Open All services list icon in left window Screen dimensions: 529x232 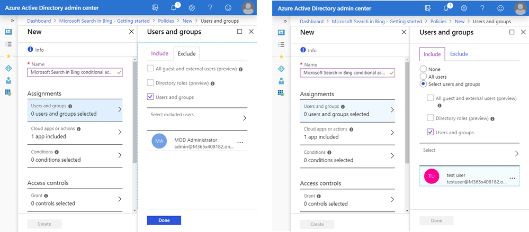coord(8,44)
